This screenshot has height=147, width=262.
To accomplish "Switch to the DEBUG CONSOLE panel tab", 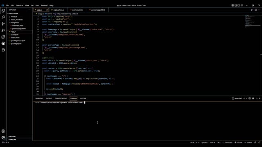I will 61,98.
